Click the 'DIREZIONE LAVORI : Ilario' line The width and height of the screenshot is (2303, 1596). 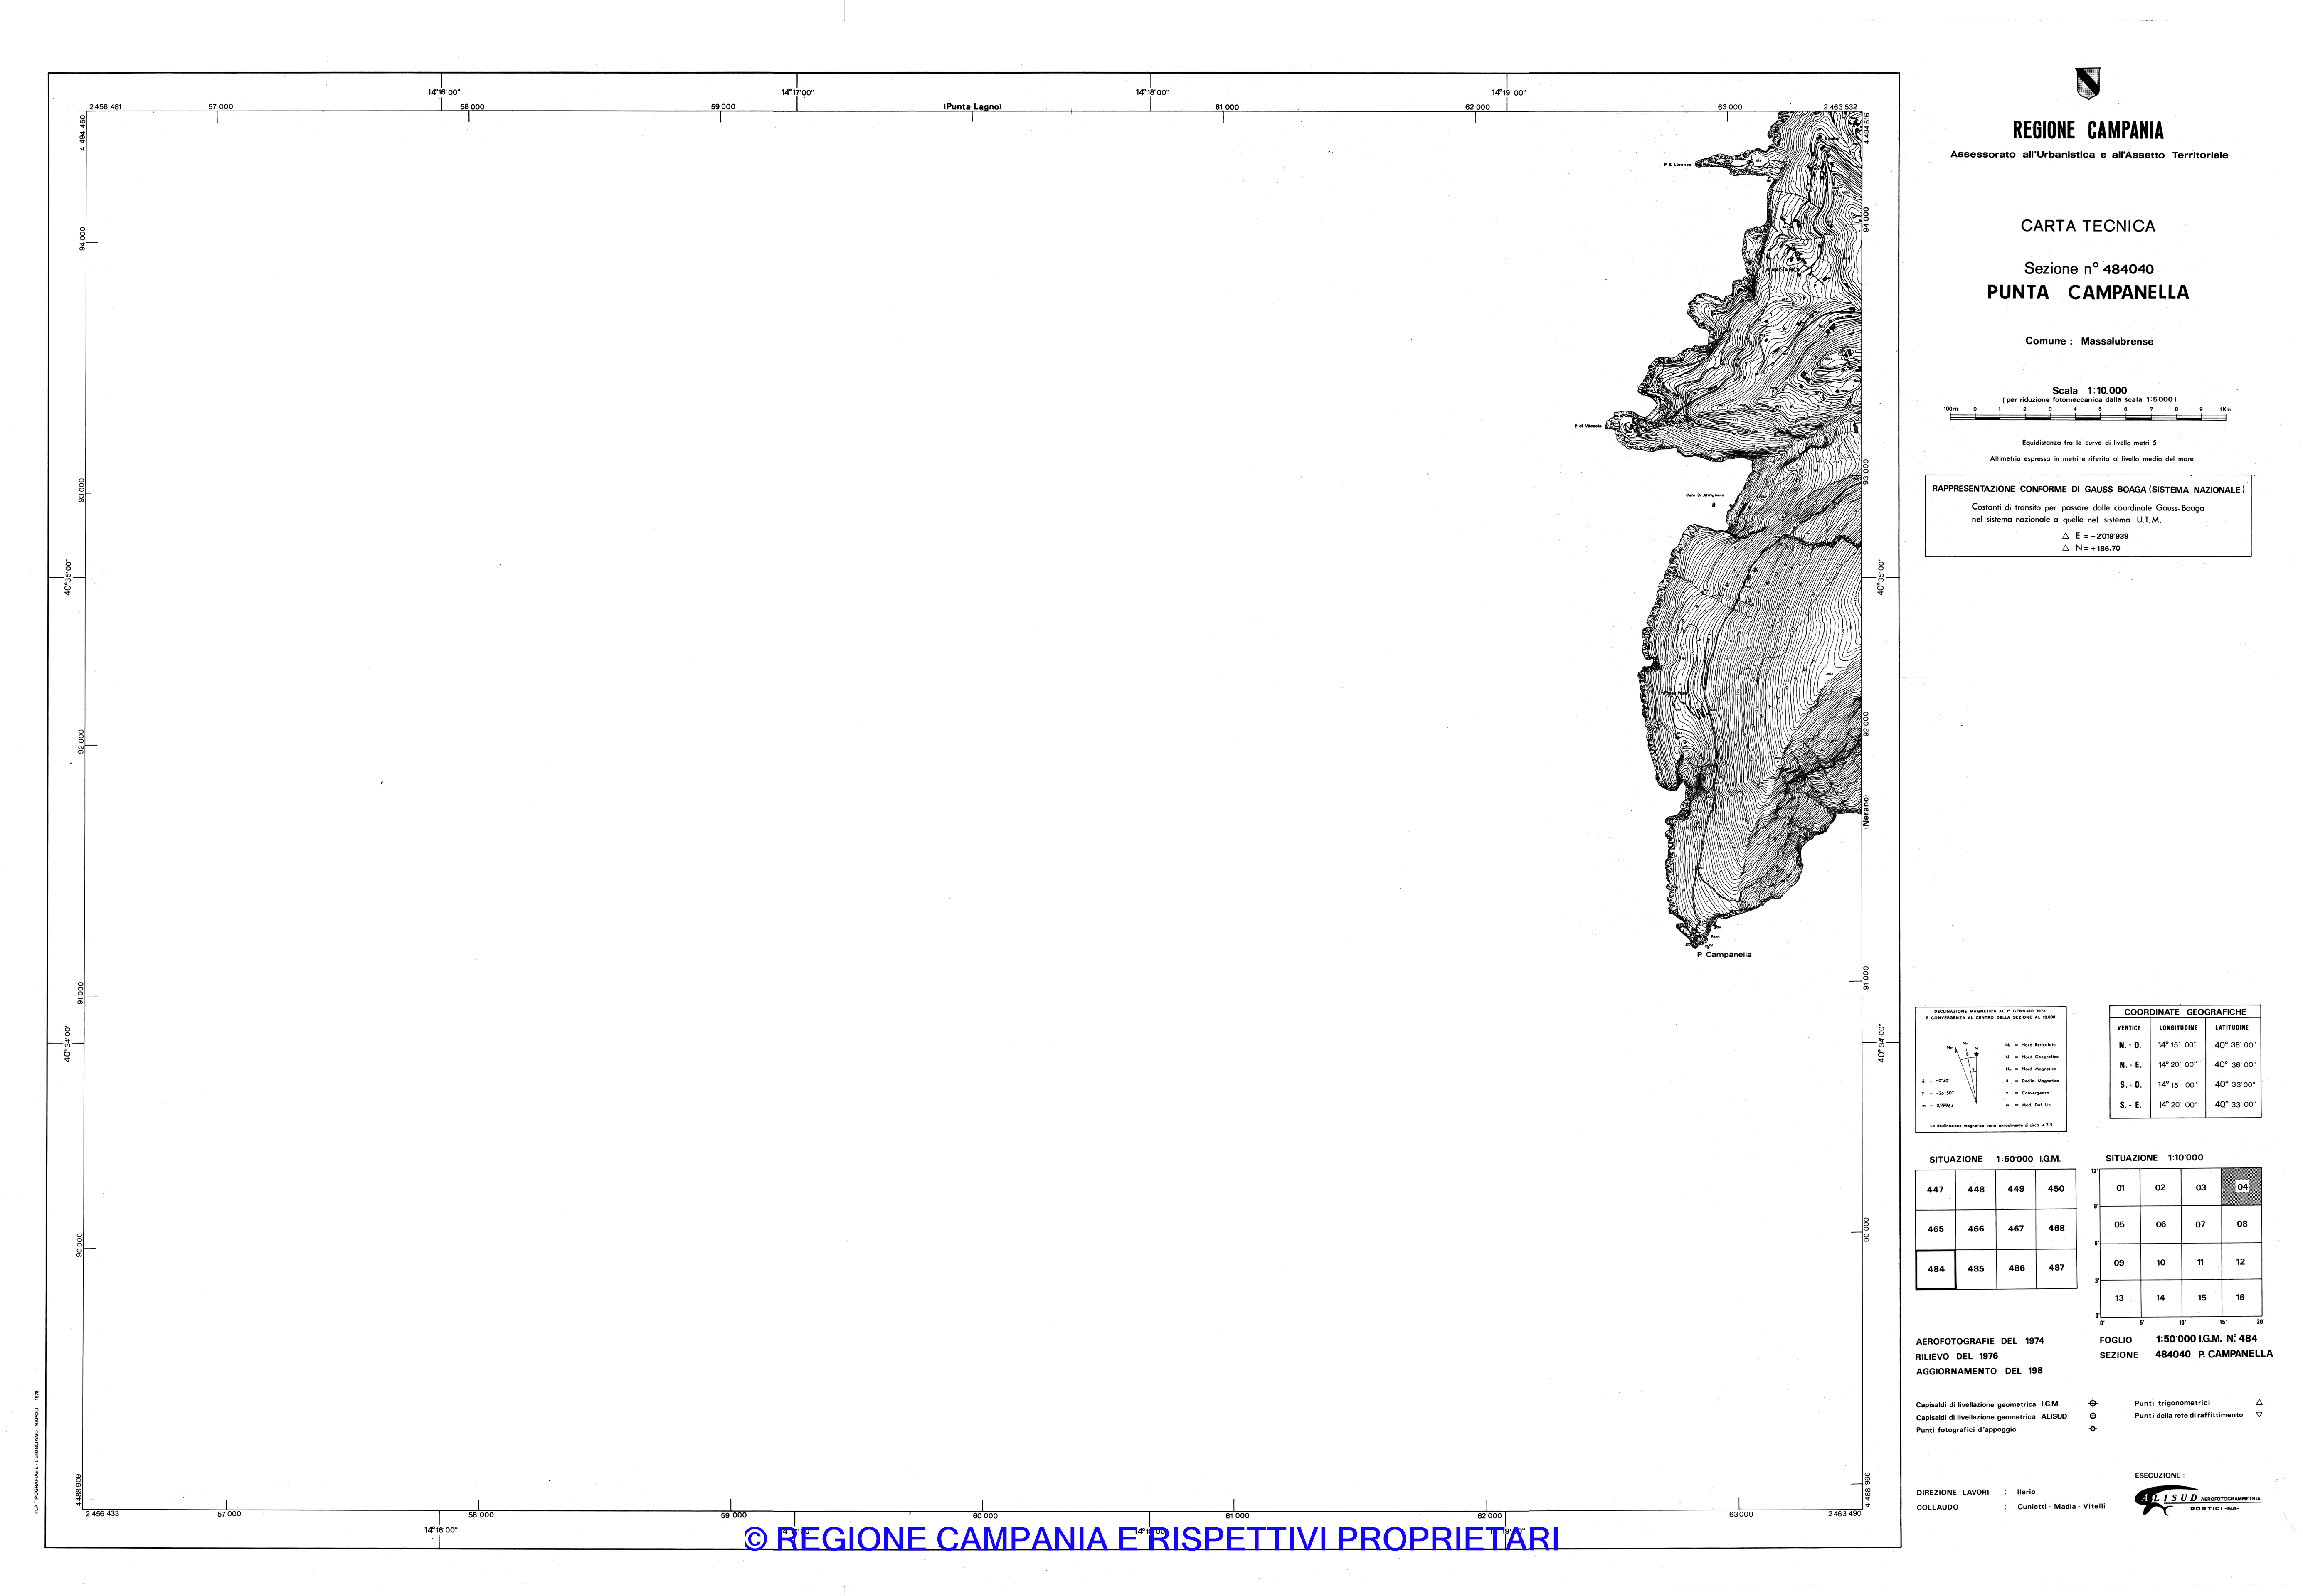coord(1975,1492)
